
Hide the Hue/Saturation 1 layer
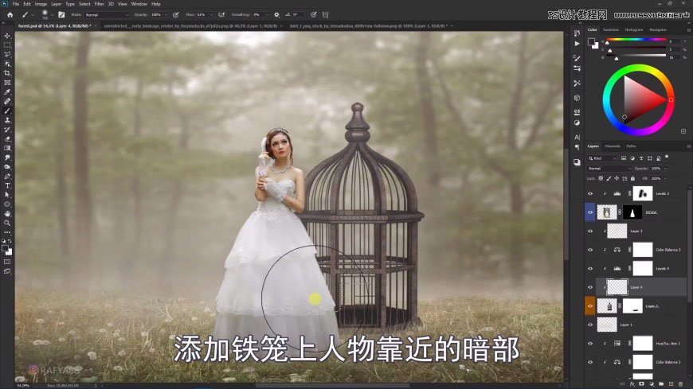coord(590,343)
